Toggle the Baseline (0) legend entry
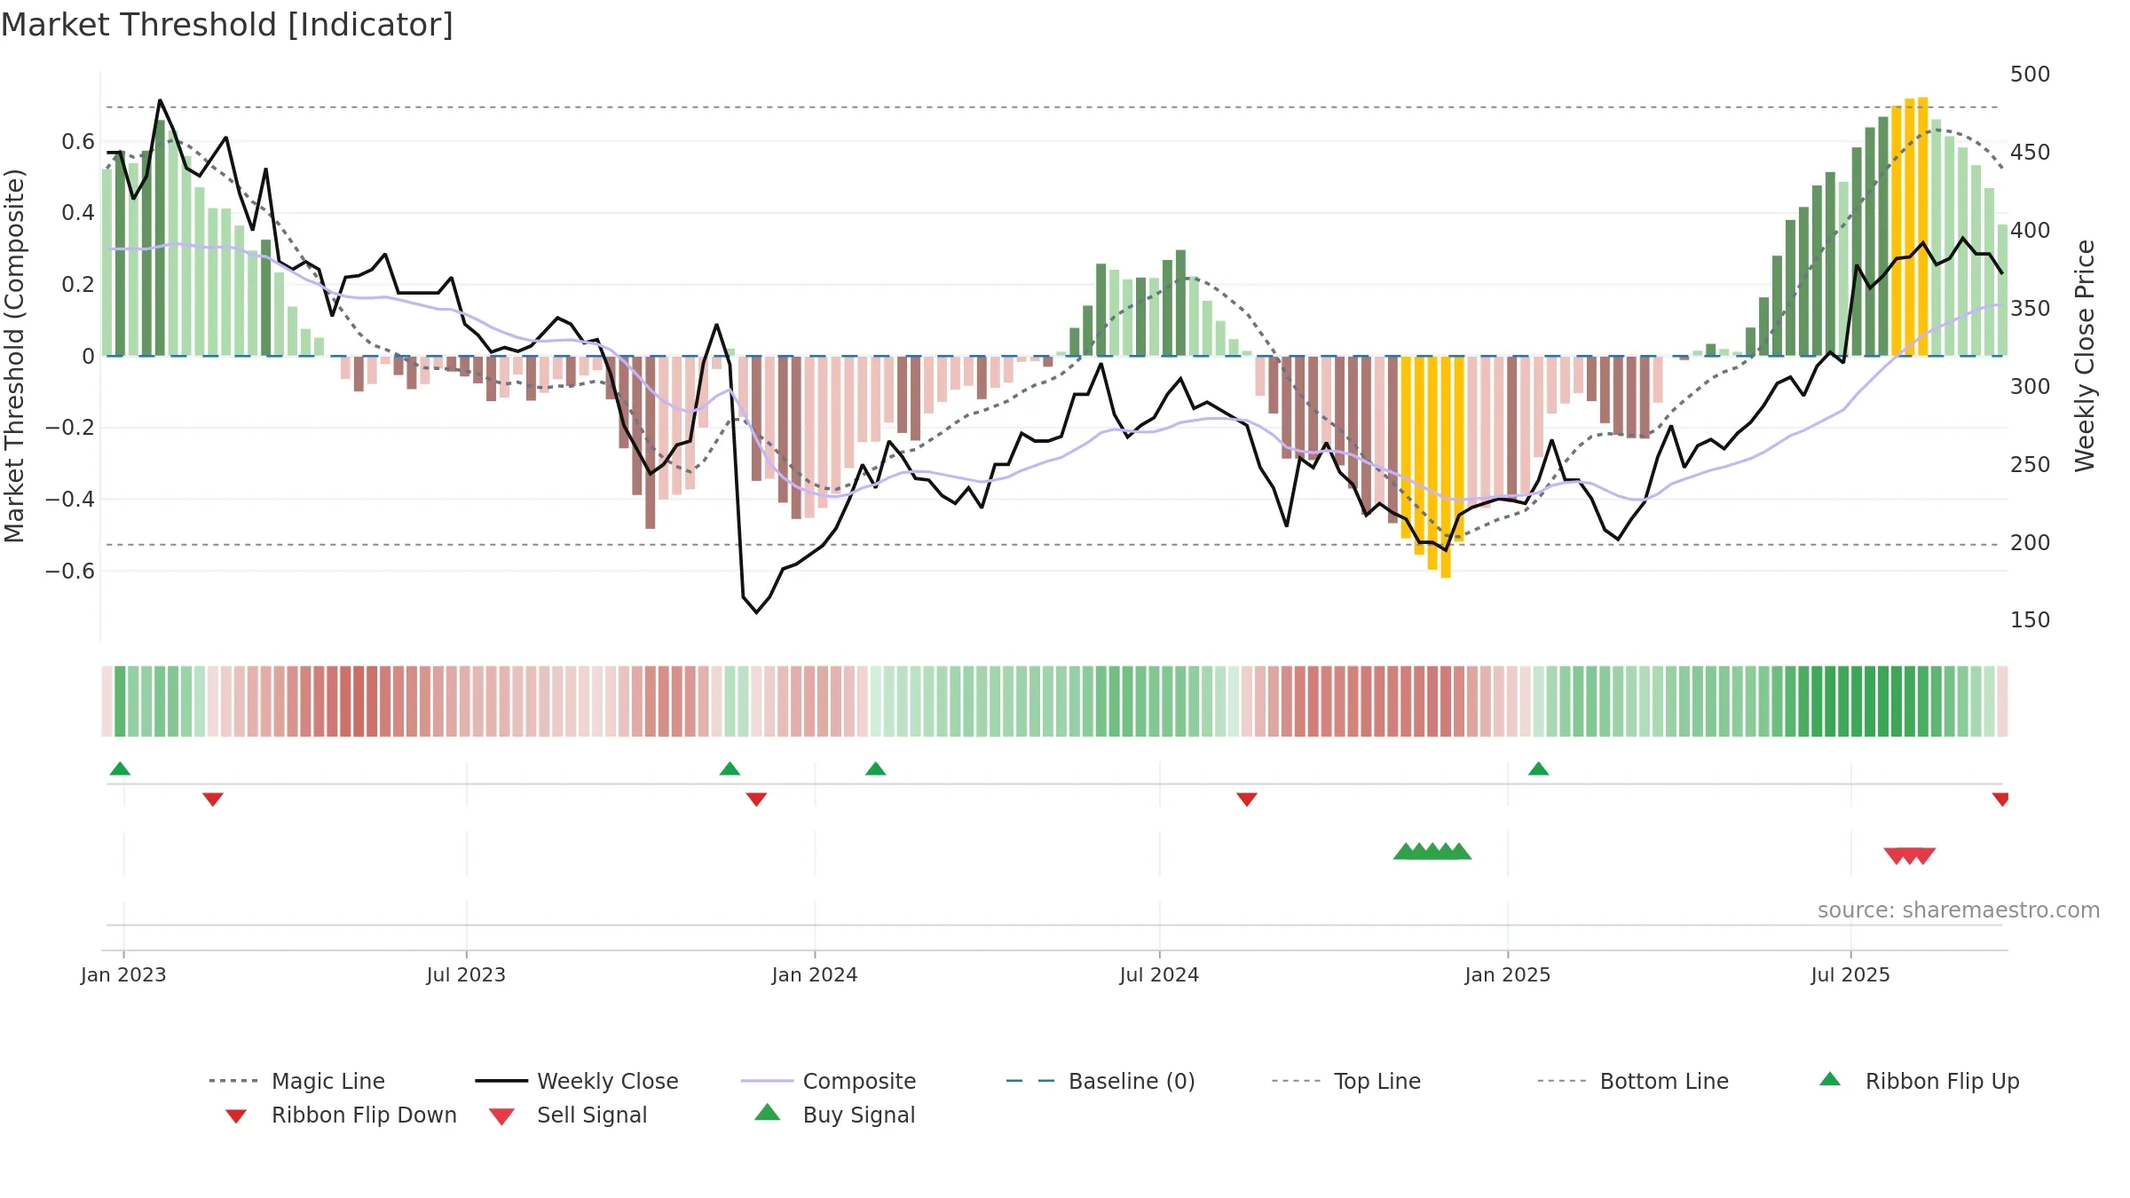This screenshot has height=1198, width=2130. [1100, 1081]
